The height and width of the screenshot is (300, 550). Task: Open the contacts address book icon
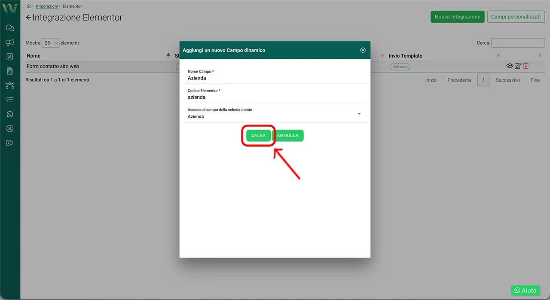click(x=10, y=57)
